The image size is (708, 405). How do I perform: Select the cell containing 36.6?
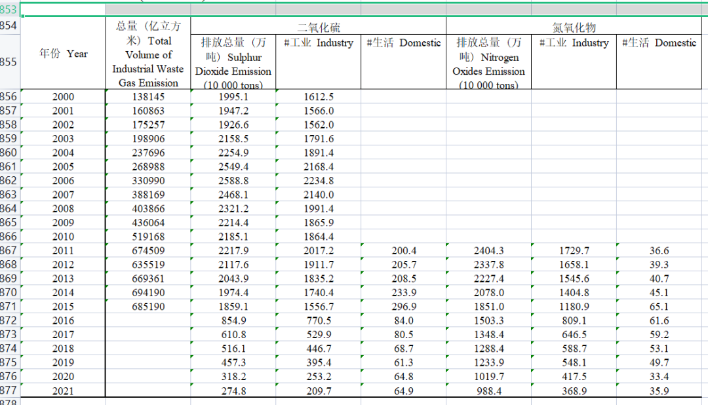pos(659,250)
